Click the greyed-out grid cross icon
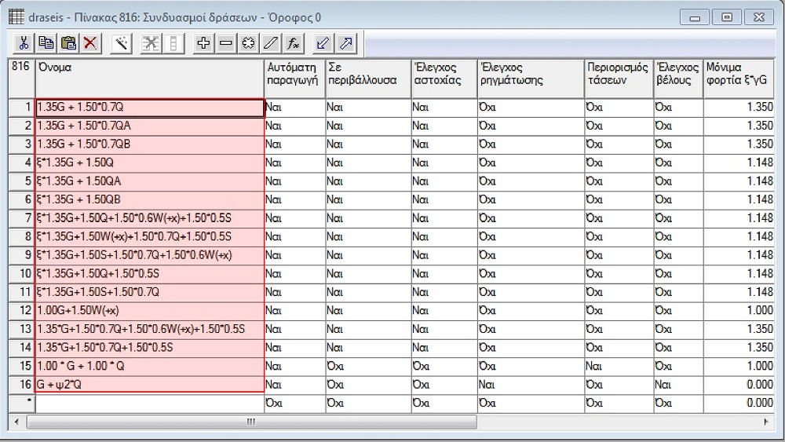Image resolution: width=785 pixels, height=442 pixels. tap(150, 43)
